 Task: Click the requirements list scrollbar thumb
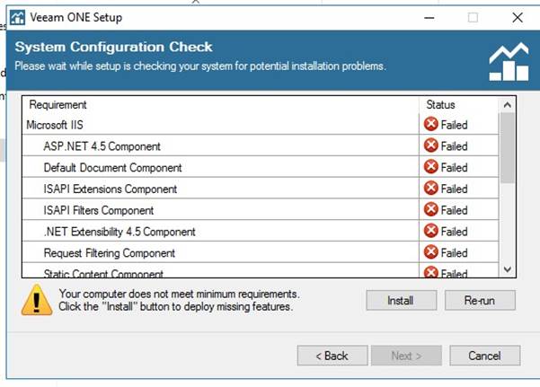[x=507, y=148]
